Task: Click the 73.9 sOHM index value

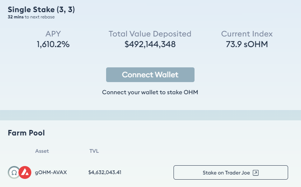Action: tap(247, 44)
